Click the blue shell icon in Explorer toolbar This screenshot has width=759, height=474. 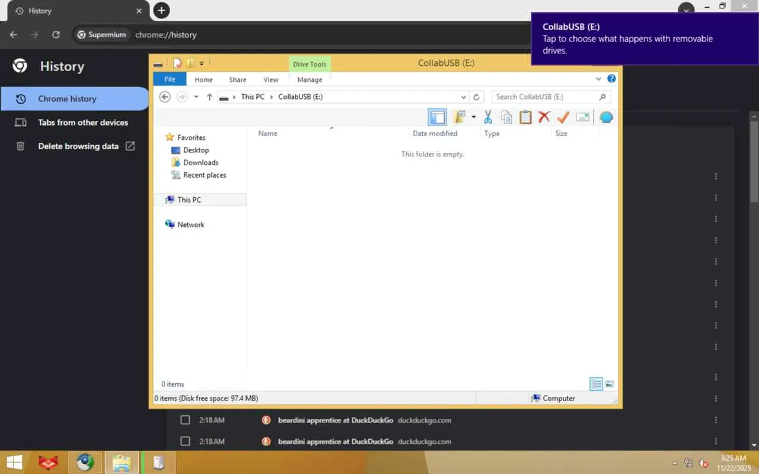pos(606,117)
